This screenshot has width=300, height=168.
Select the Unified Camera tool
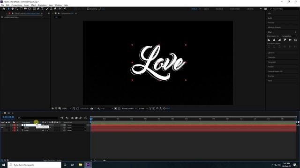25,9
